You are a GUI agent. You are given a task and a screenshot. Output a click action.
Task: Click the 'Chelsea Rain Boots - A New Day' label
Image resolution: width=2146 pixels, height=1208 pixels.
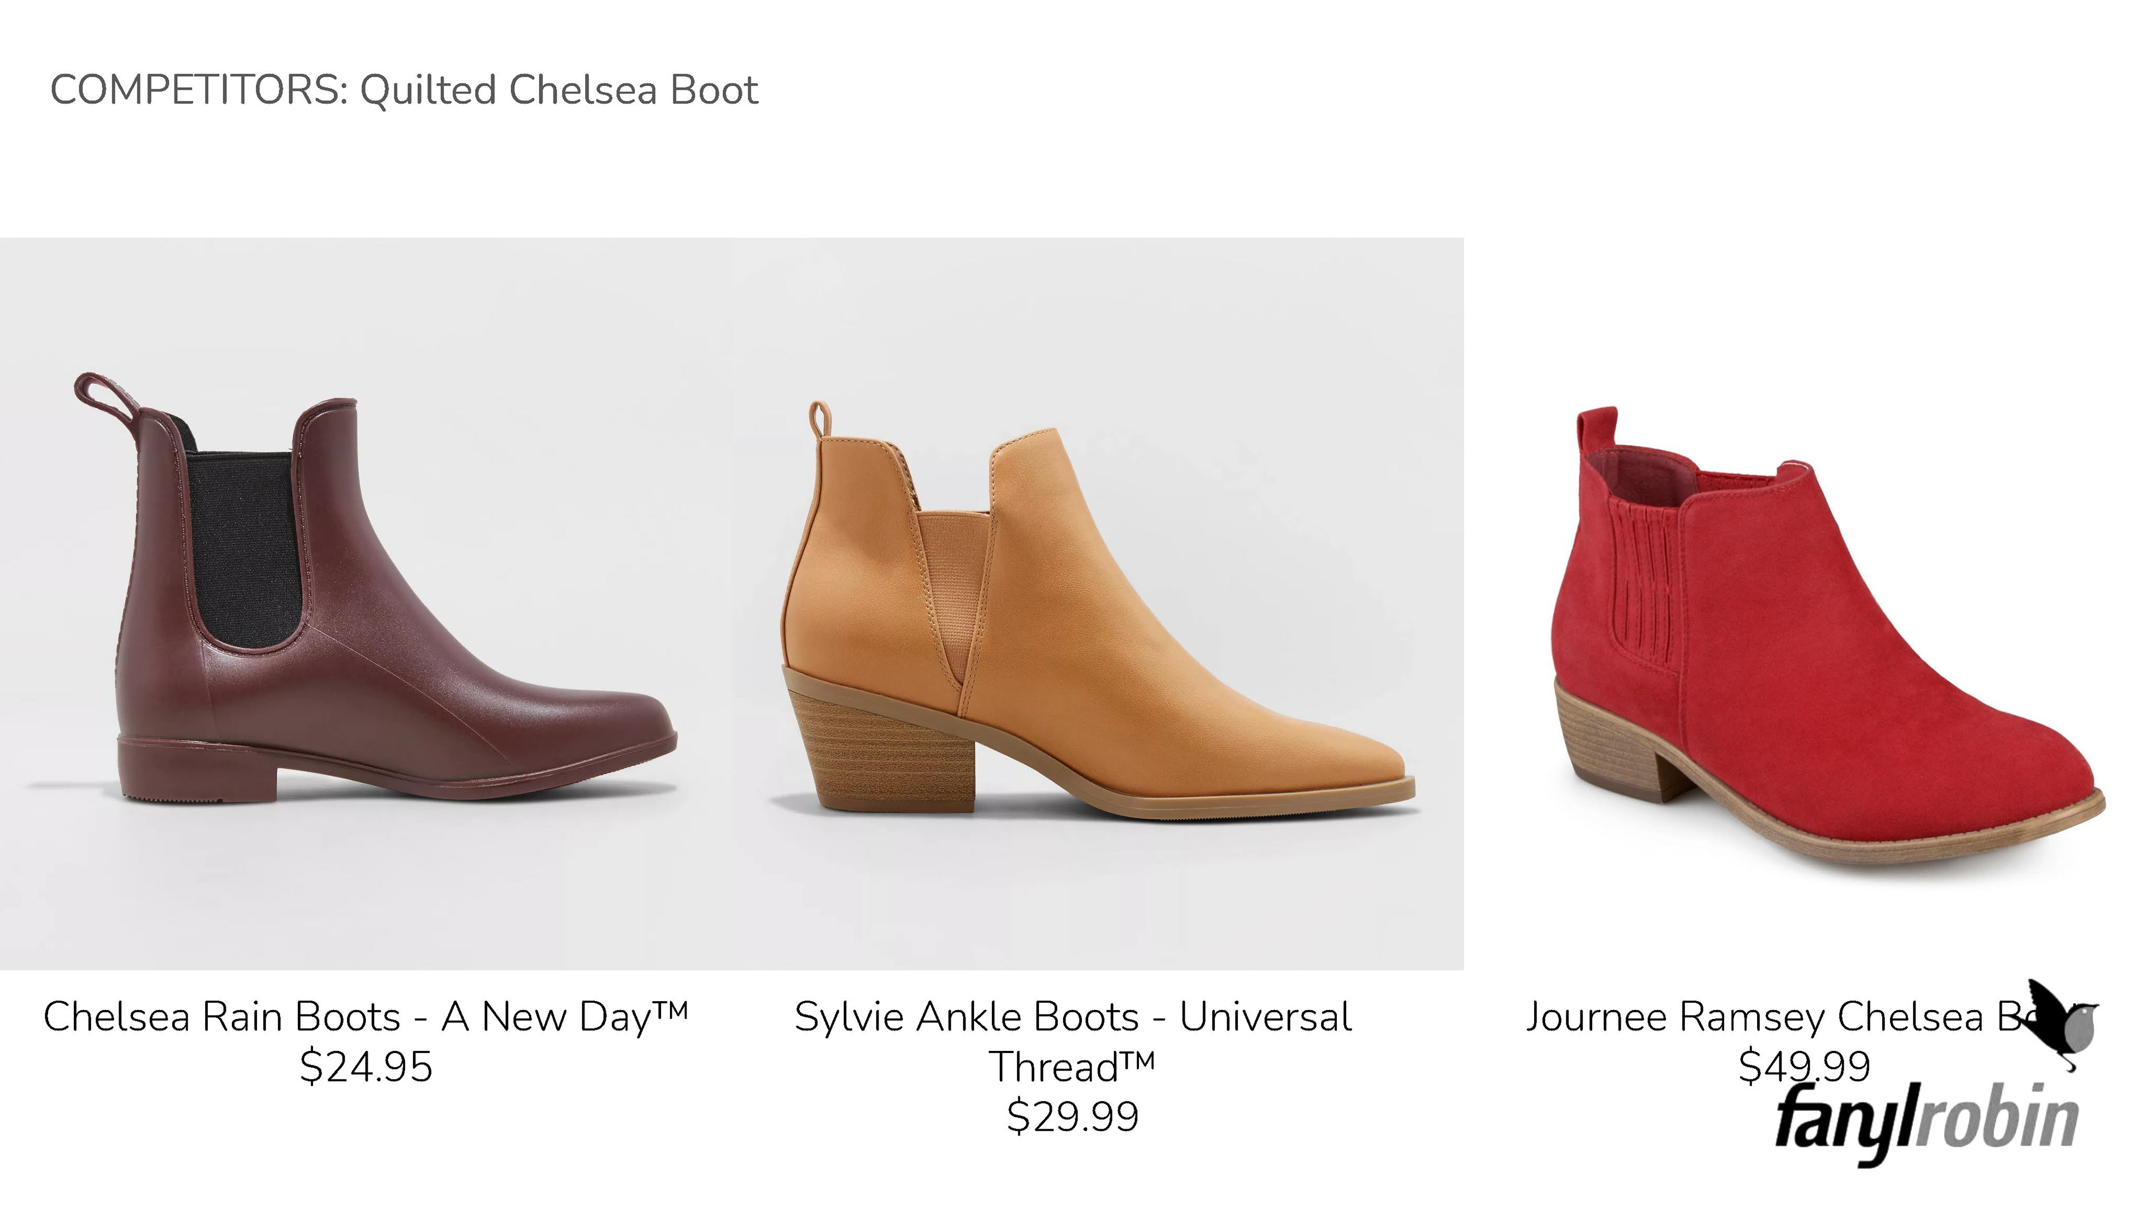coord(365,1016)
